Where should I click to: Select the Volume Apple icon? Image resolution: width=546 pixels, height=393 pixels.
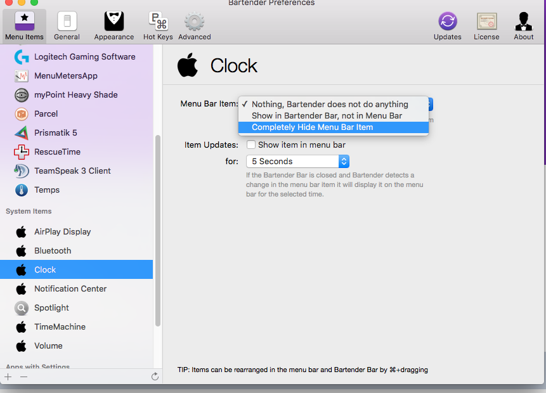point(22,346)
